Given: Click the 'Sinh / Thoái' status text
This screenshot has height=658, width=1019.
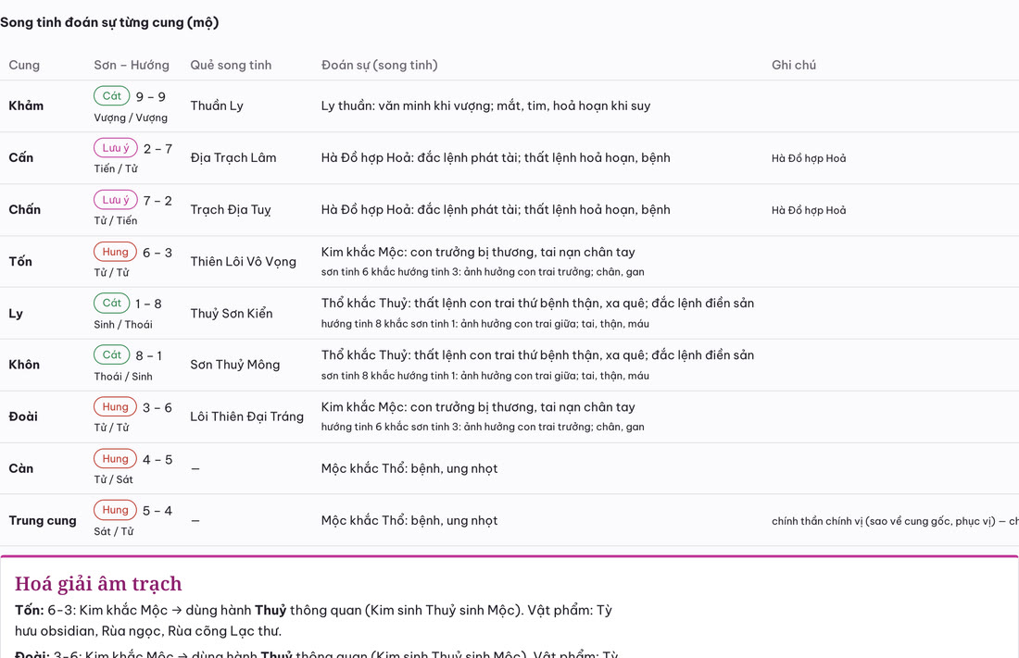Looking at the screenshot, I should pos(123,324).
